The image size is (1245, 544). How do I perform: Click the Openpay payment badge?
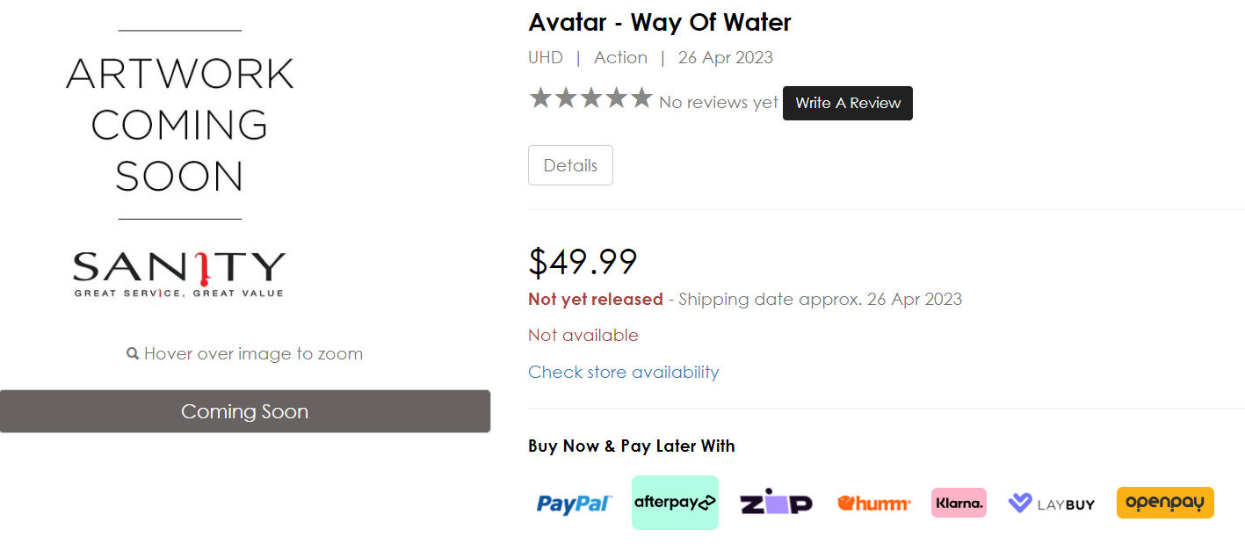[x=1165, y=503]
